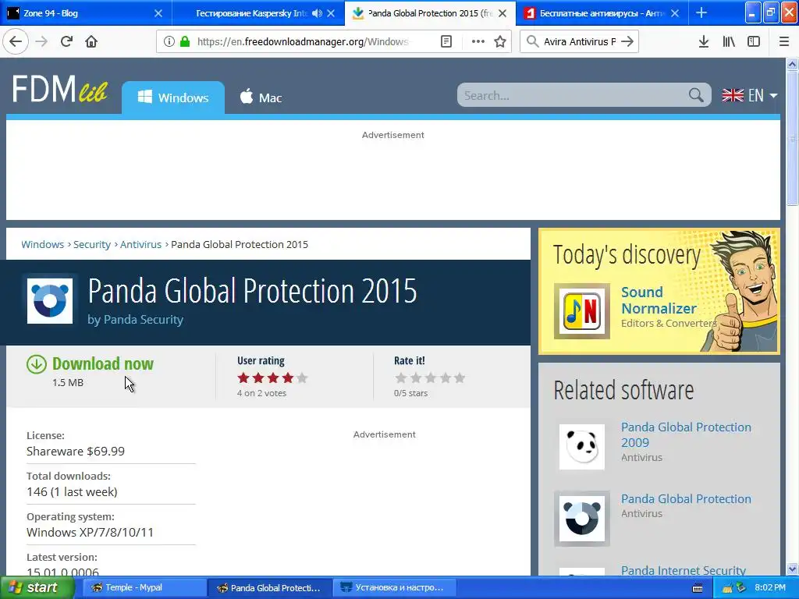Open the browser home page
The height and width of the screenshot is (599, 799).
coord(91,42)
